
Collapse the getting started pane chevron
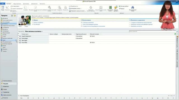pyautogui.click(x=98, y=29)
